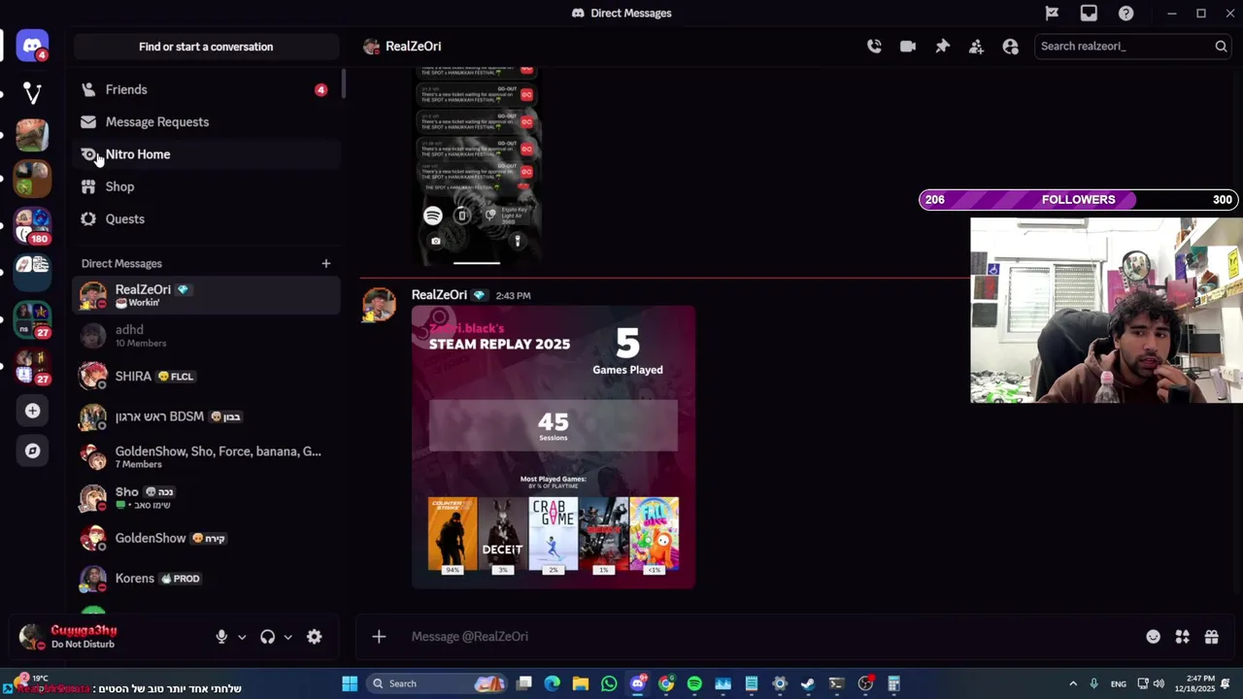The image size is (1243, 699).
Task: Click the Direct Messages section header
Action: coord(121,263)
